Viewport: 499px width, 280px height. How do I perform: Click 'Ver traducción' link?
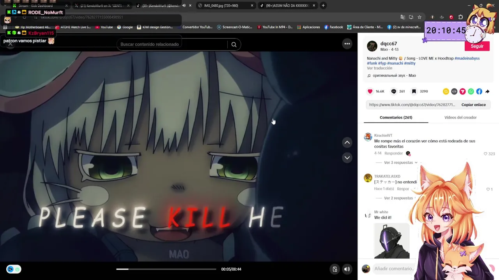click(379, 68)
